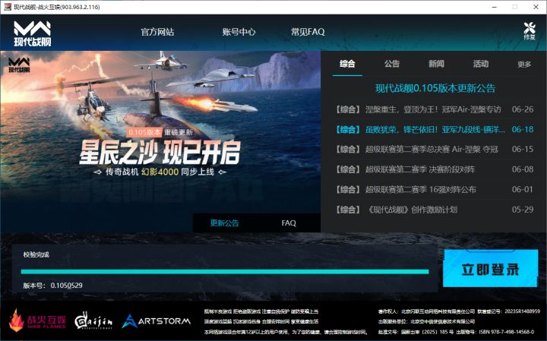Click the 星辰之沙 现已开启 promotional banner

point(160,141)
